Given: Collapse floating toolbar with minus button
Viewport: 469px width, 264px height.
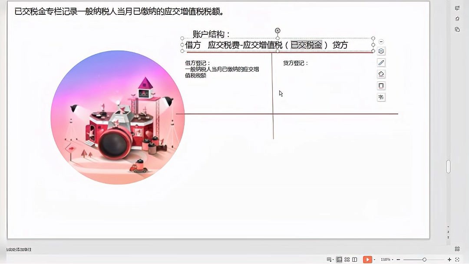Looking at the screenshot, I should click(x=381, y=41).
